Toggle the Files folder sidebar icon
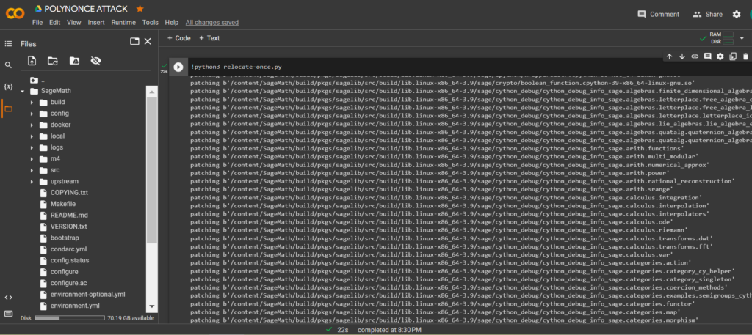Image resolution: width=752 pixels, height=335 pixels. 8,108
